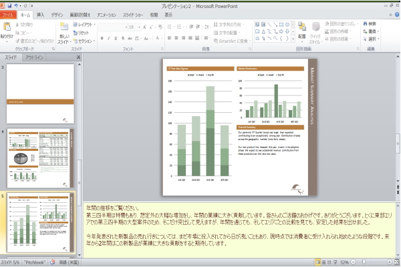401x267 pixels.
Task: Switch to Slide Sorter view in the status bar
Action: 323,262
